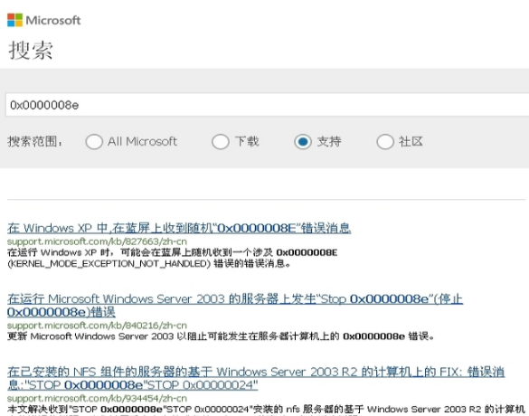Screen dimensions: 529x416
Task: Select the 下载 radio option
Action: point(221,142)
